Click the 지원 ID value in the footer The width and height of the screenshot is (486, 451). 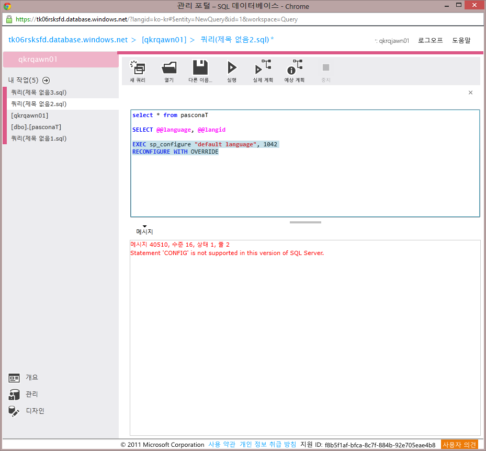tap(380, 445)
